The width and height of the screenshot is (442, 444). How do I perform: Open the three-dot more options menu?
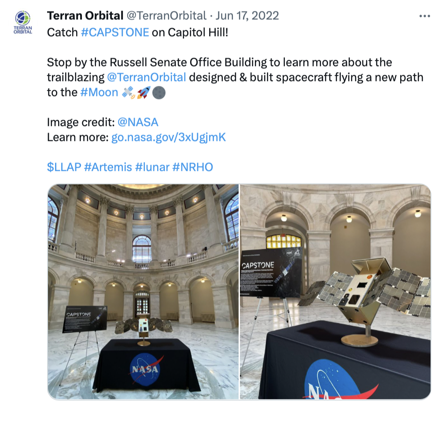click(x=424, y=16)
